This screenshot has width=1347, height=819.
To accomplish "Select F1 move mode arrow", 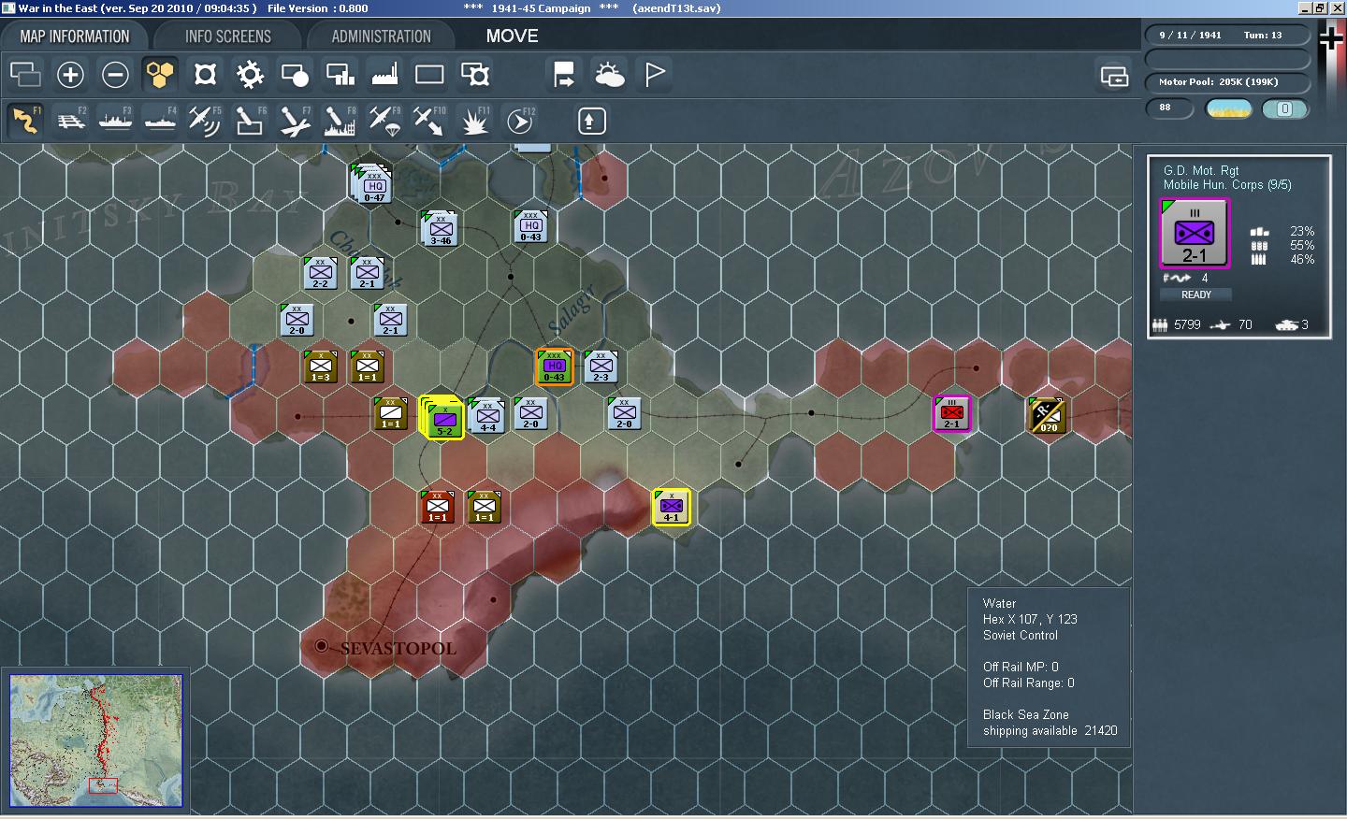I will 25,121.
